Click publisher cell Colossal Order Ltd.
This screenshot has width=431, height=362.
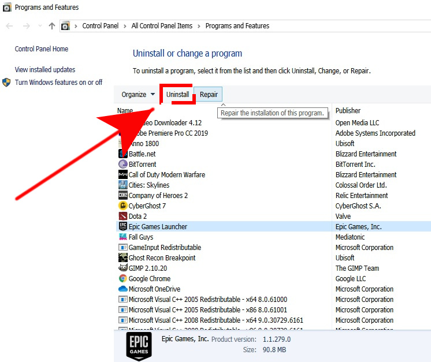click(361, 185)
